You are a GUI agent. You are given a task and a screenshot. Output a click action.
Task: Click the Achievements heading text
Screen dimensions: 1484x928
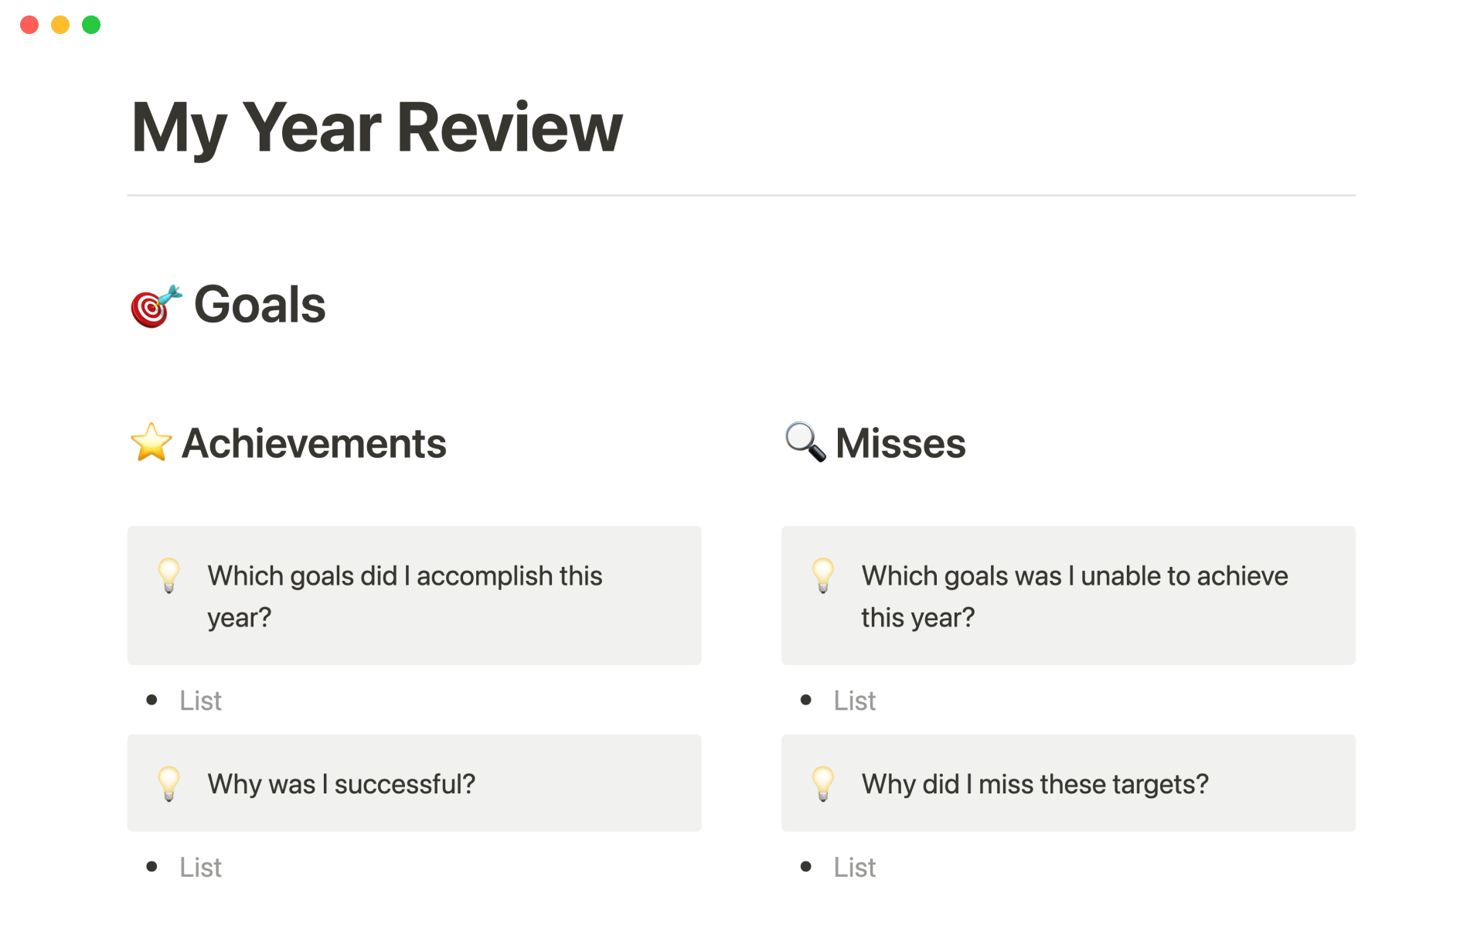pyautogui.click(x=314, y=444)
